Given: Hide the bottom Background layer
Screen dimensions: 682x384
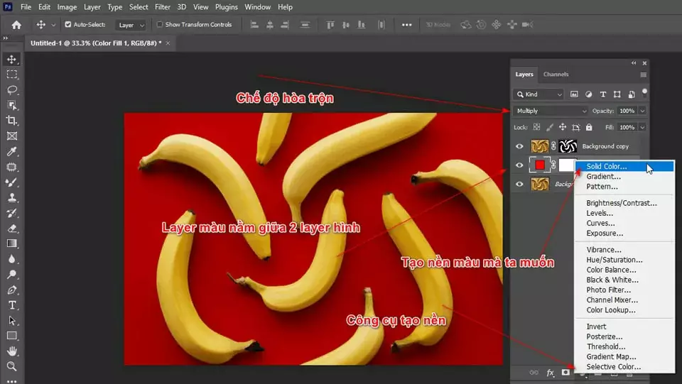Looking at the screenshot, I should pyautogui.click(x=519, y=184).
